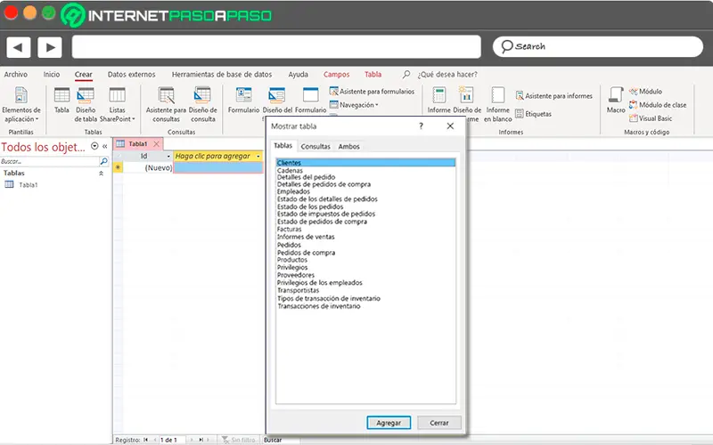Open Diseño de consulta

(x=202, y=95)
